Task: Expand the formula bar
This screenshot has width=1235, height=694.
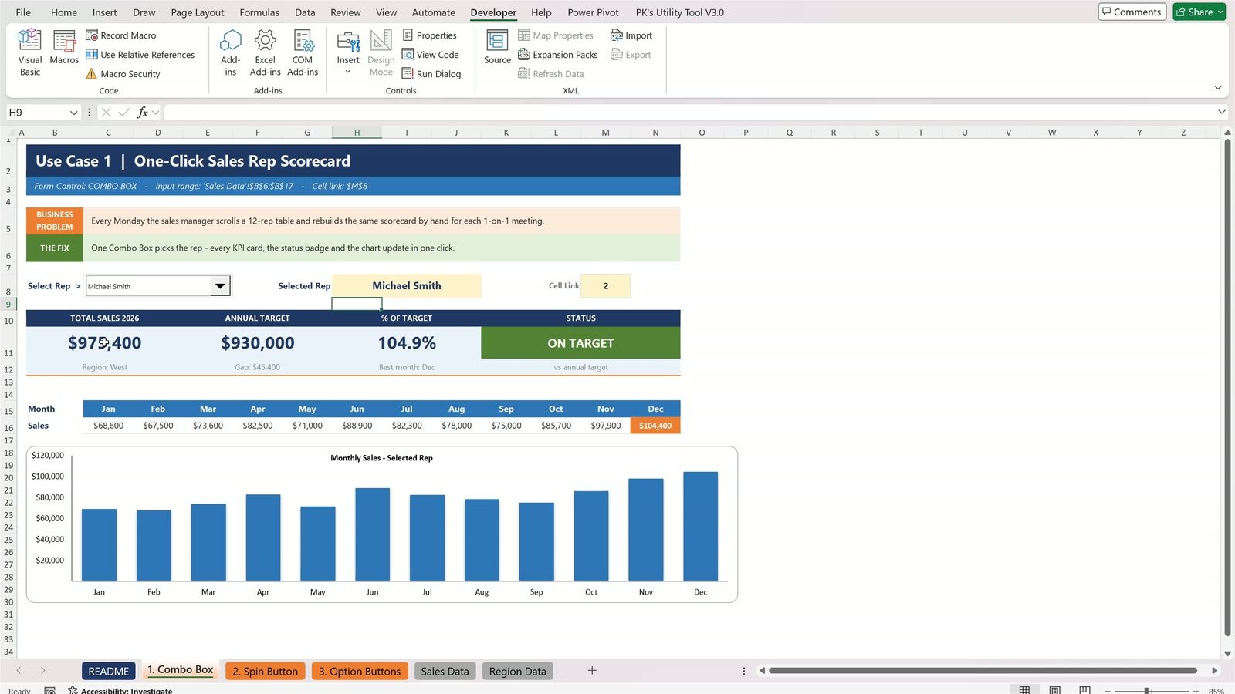Action: [1221, 113]
